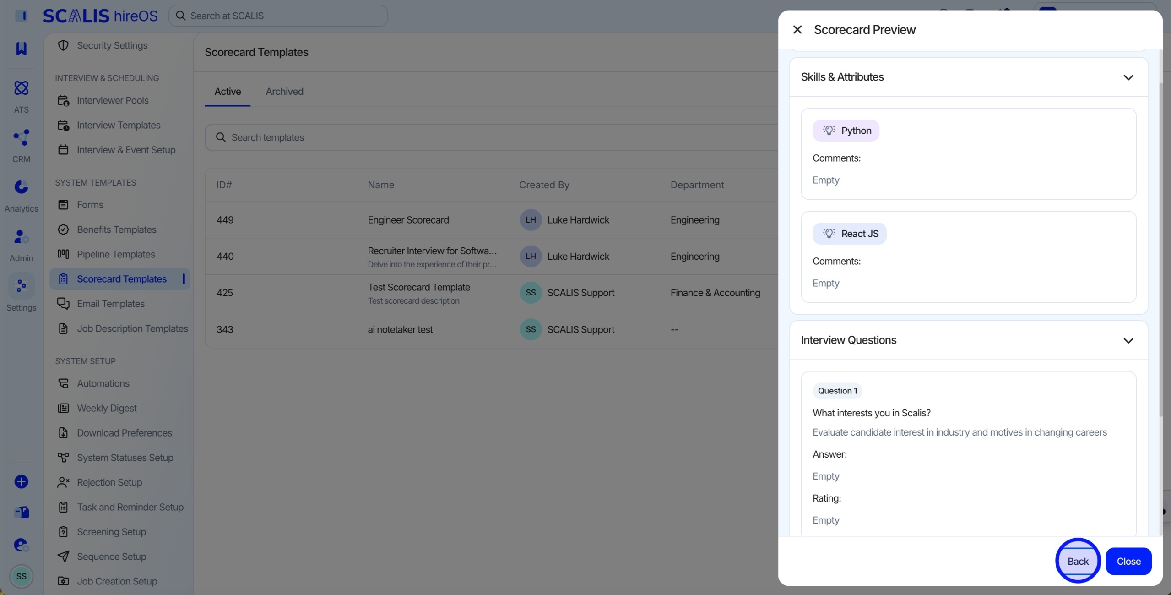Click the Scorecard Templates clipboard icon

click(63, 279)
